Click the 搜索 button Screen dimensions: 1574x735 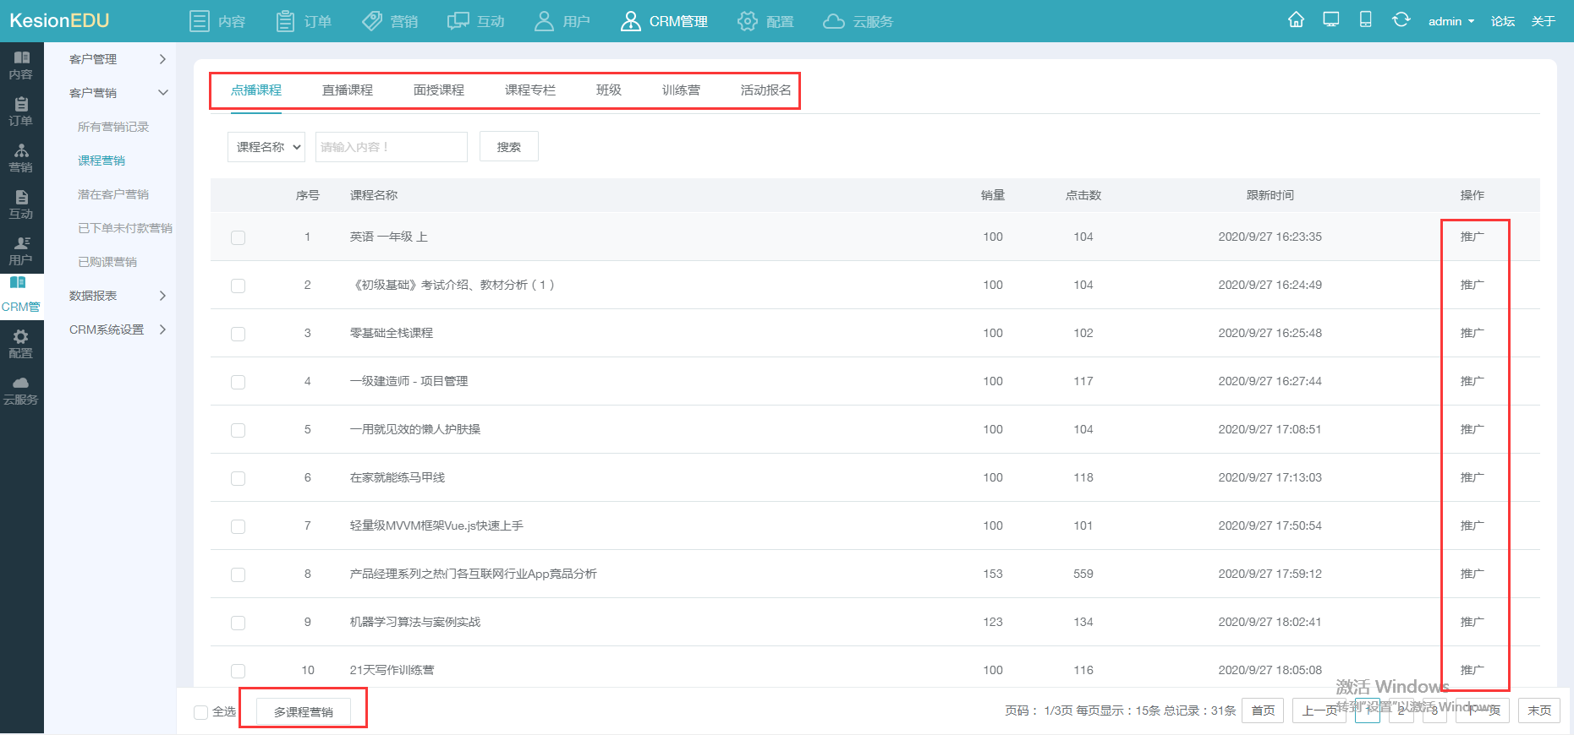[509, 147]
